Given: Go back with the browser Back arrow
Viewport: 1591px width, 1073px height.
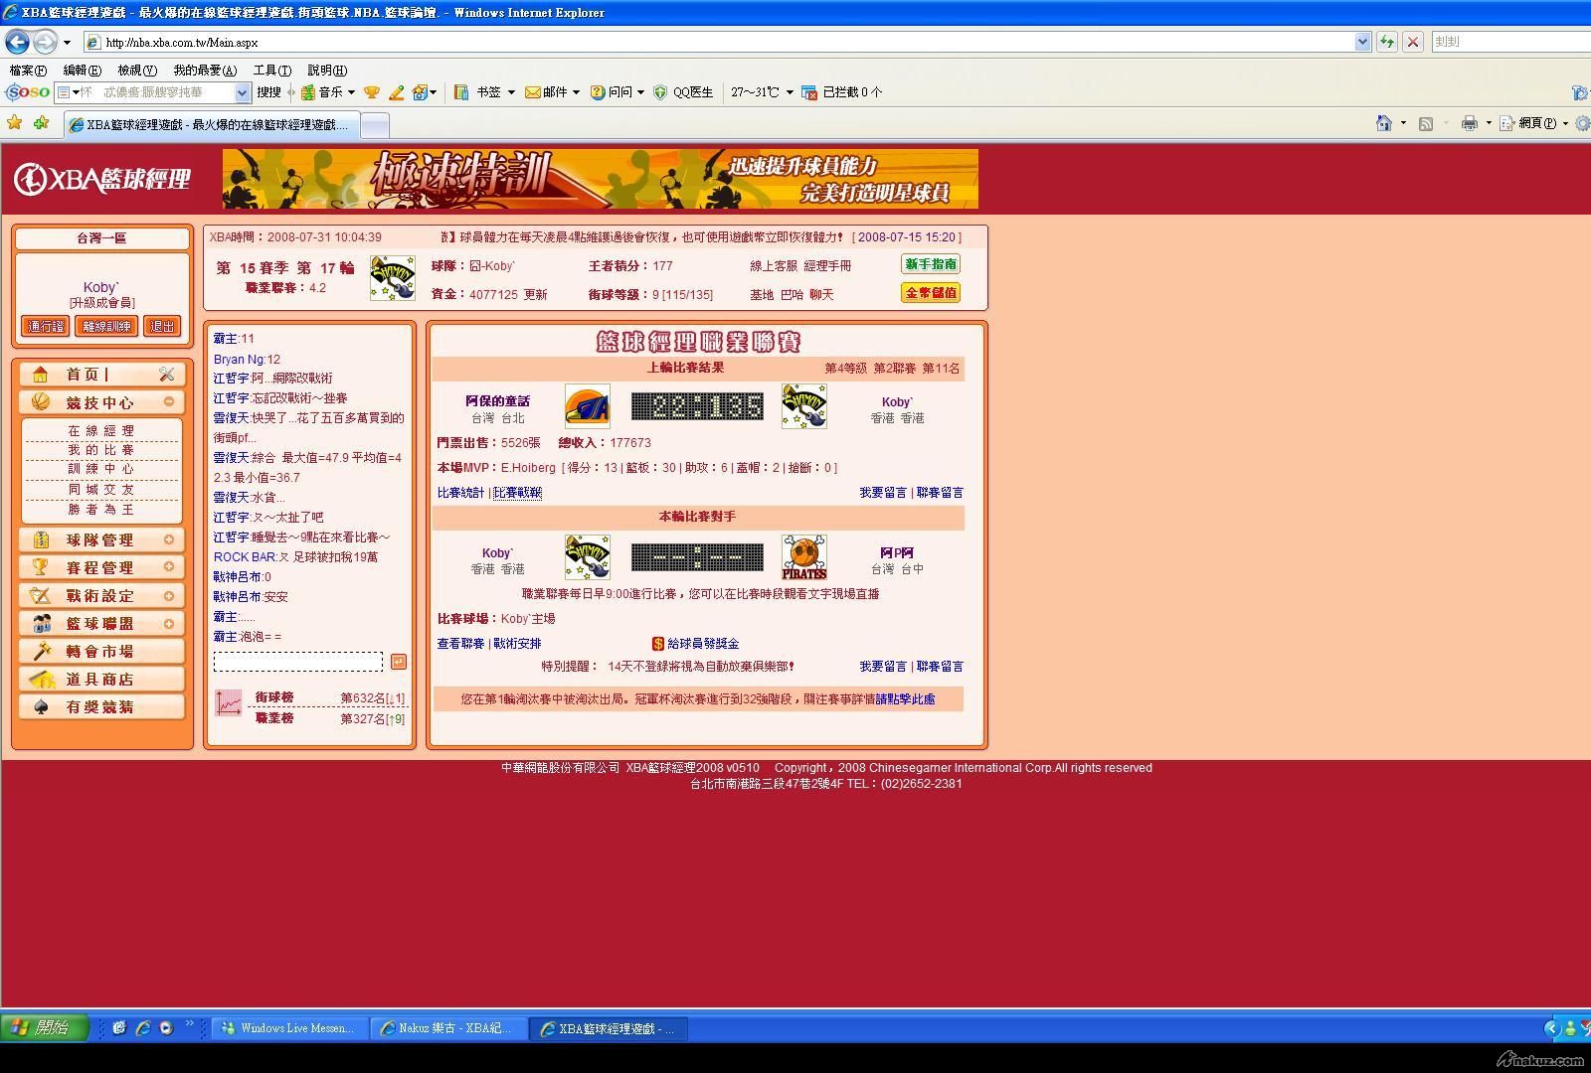Looking at the screenshot, I should (x=17, y=42).
